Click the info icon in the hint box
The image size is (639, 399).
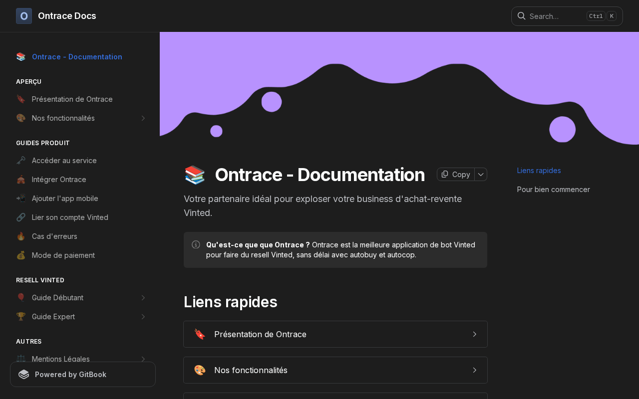pos(196,244)
